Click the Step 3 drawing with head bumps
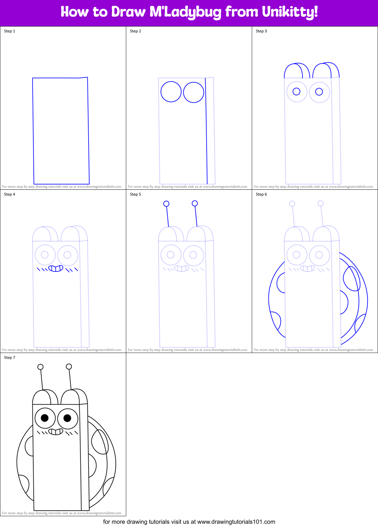This screenshot has width=378, height=526. tap(313, 123)
